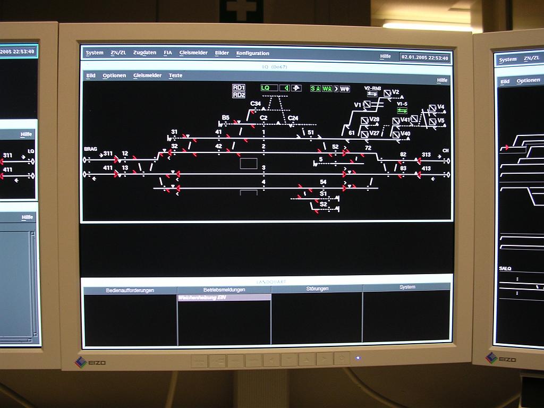The height and width of the screenshot is (408, 544).
Task: Click the RD1 button
Action: coord(239,88)
